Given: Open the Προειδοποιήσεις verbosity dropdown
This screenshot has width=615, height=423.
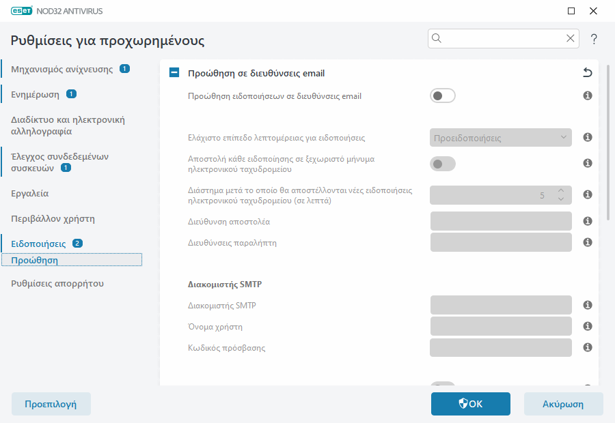Looking at the screenshot, I should pos(500,137).
